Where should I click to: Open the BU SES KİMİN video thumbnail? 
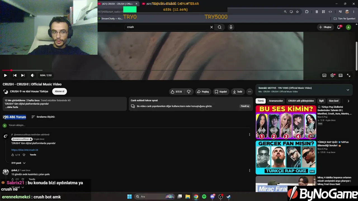click(x=286, y=122)
